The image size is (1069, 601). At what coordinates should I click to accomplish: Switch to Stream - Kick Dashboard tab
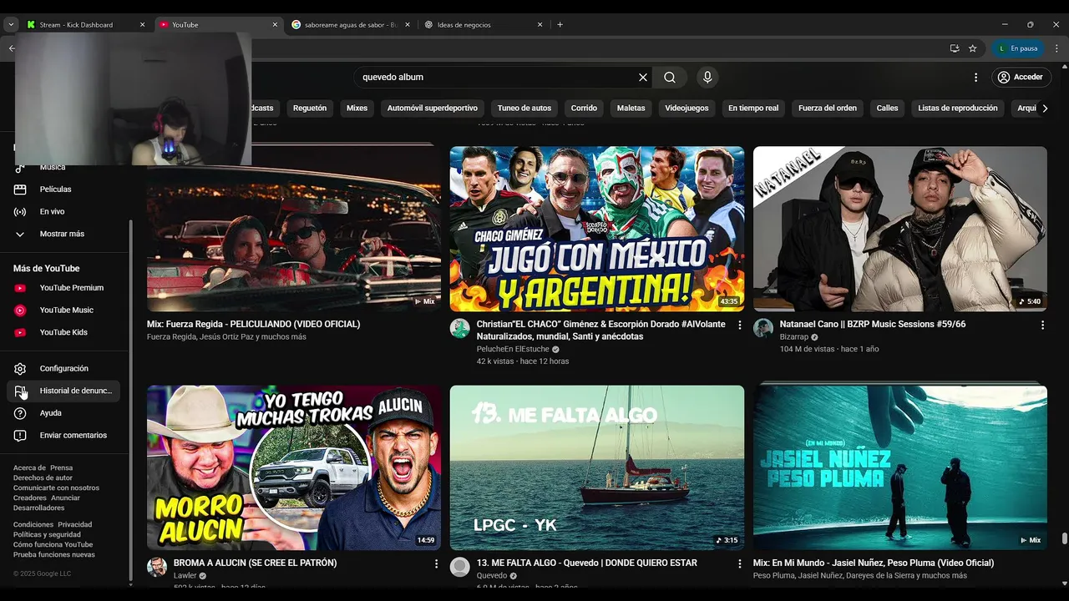[x=85, y=25]
